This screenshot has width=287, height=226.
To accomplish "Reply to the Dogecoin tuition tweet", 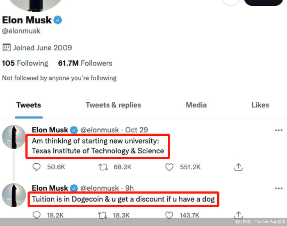I will [36, 215].
